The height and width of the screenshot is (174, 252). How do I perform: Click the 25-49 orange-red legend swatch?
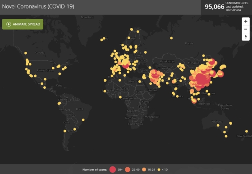(x=128, y=169)
